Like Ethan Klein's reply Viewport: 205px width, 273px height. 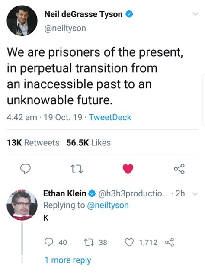pyautogui.click(x=129, y=242)
